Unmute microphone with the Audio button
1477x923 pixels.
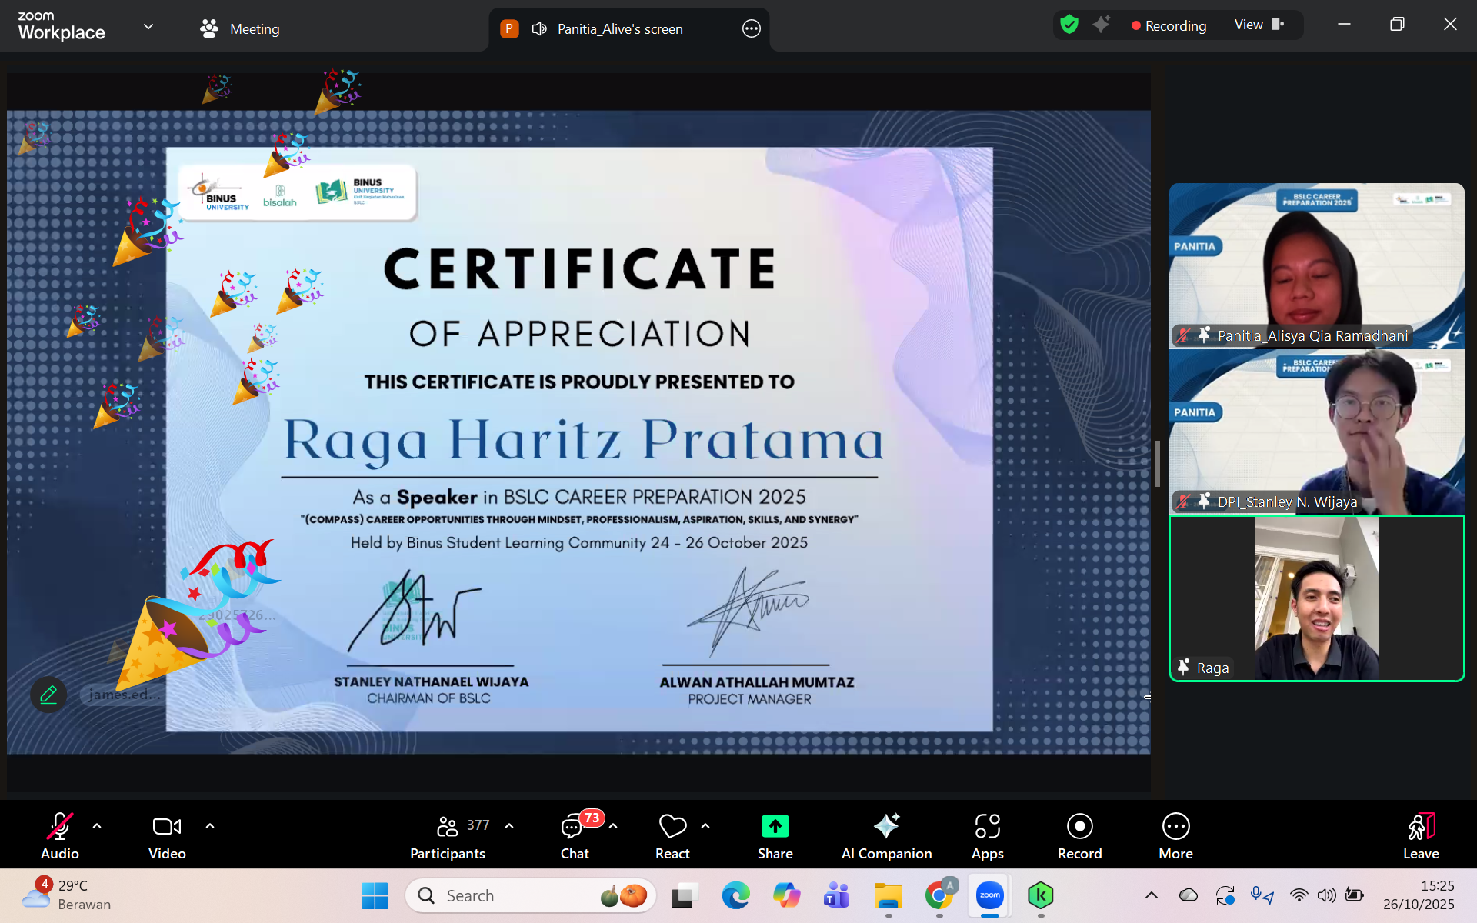[59, 835]
